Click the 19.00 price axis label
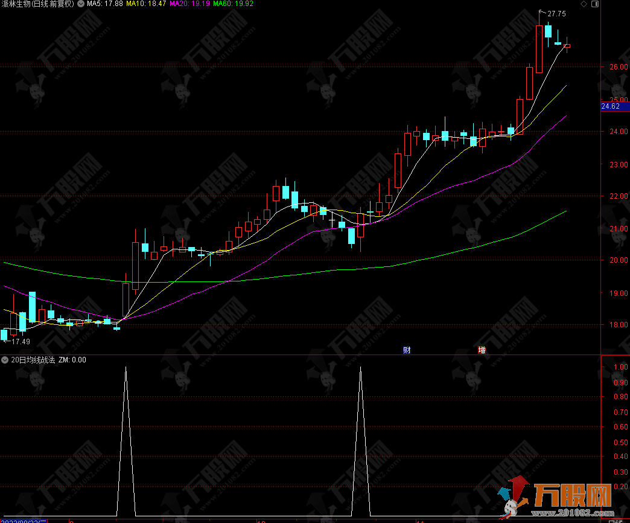Screen dimensions: 630x523 619,293
